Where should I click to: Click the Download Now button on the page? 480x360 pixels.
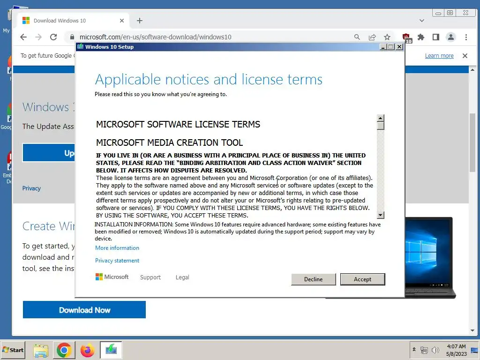point(84,310)
